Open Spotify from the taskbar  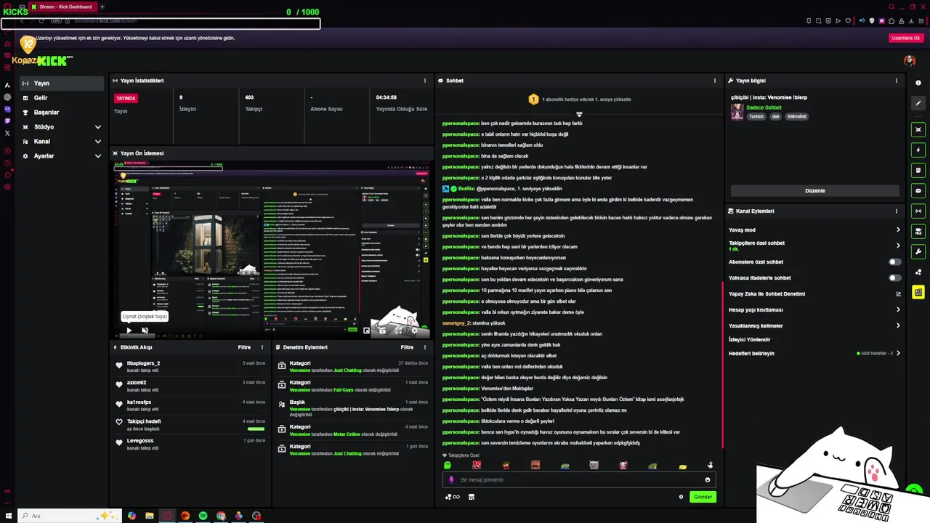tap(203, 516)
